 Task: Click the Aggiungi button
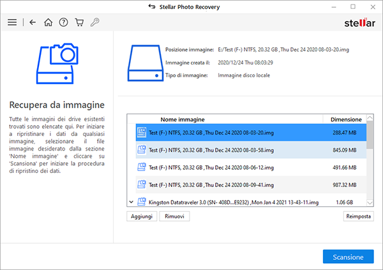(142, 217)
